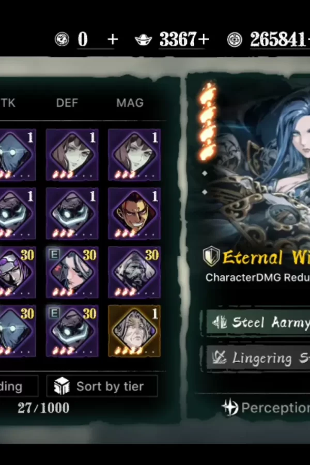Click the Sort by tier button
This screenshot has height=465, width=310.
(102, 386)
